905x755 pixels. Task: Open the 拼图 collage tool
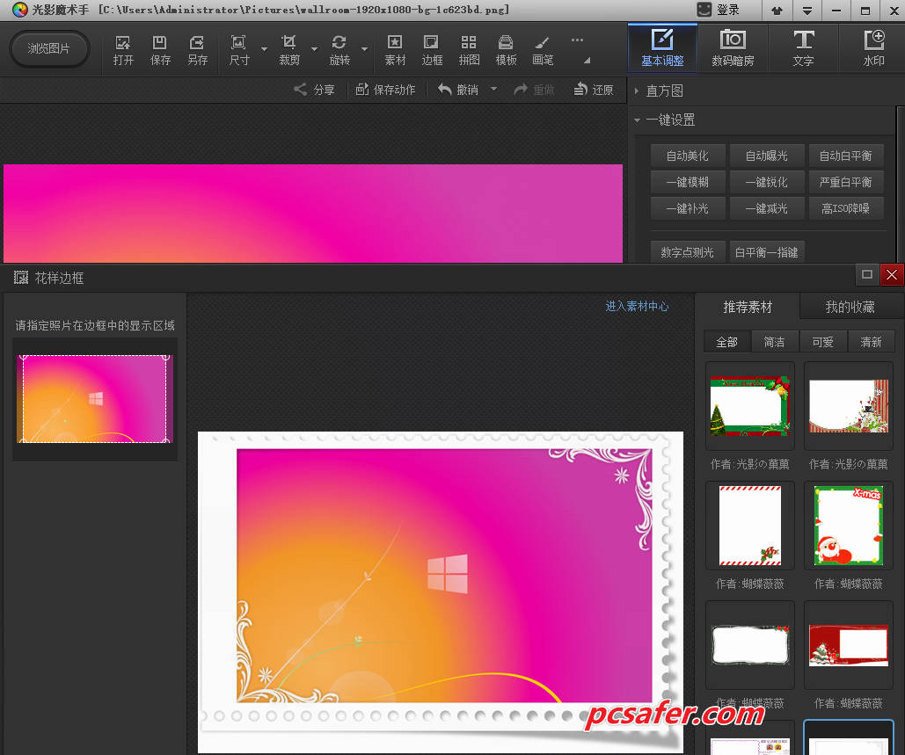[469, 50]
